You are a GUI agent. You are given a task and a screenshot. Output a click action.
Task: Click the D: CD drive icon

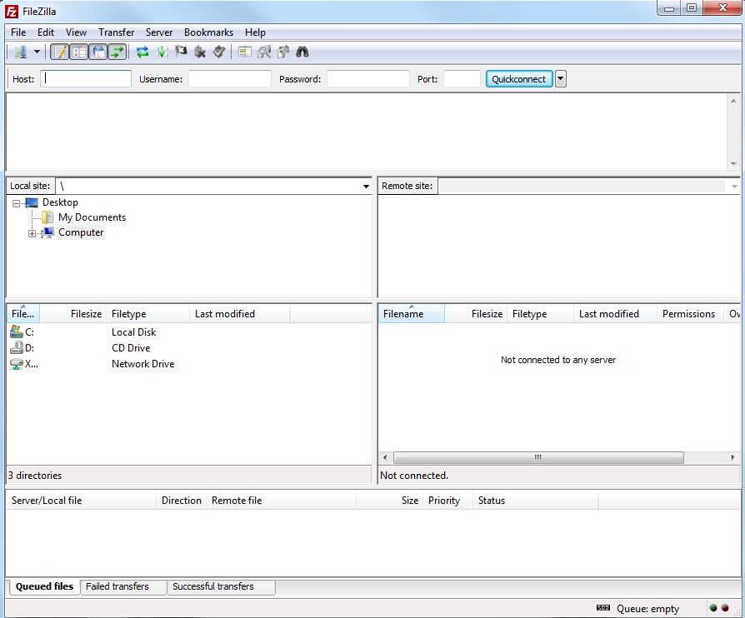[16, 347]
